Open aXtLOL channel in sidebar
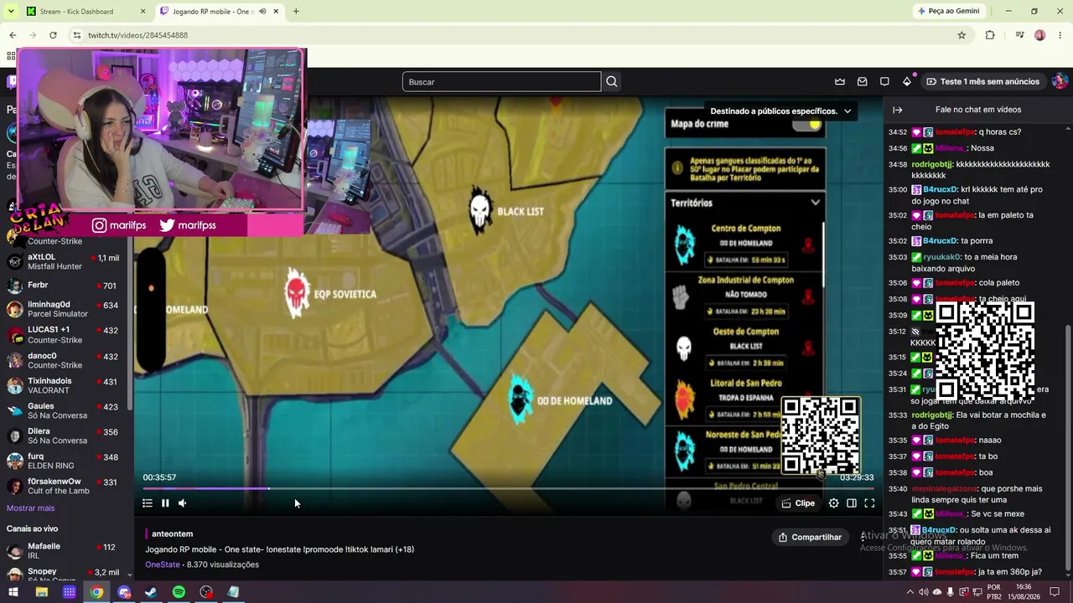1073x603 pixels. click(65, 262)
